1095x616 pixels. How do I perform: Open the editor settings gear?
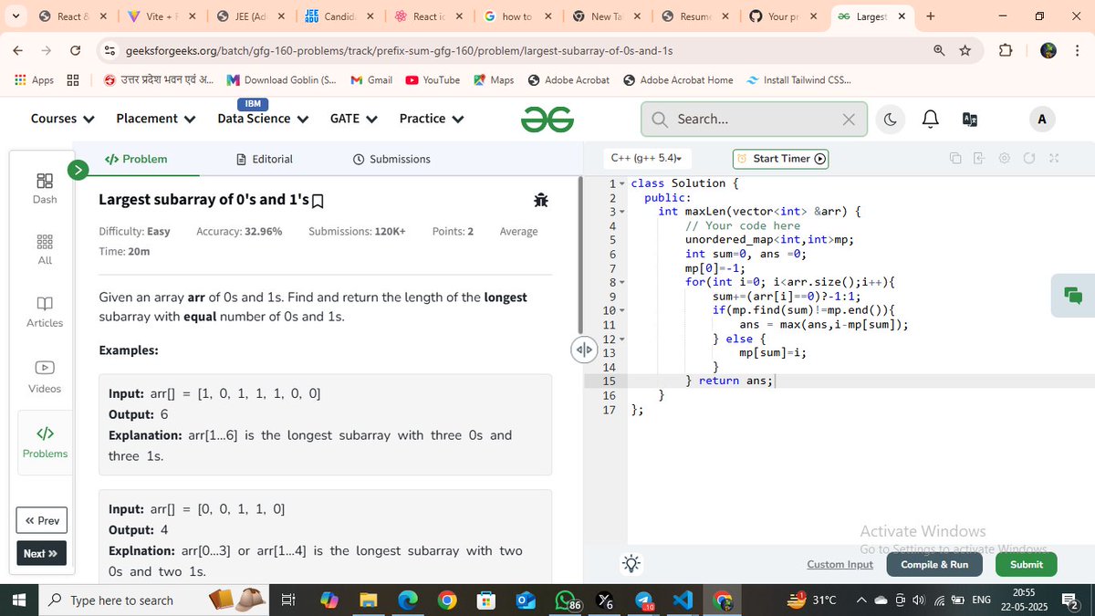1004,159
